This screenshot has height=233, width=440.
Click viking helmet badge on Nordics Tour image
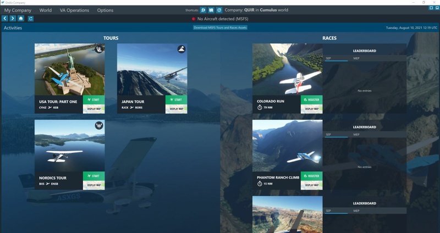(99, 126)
